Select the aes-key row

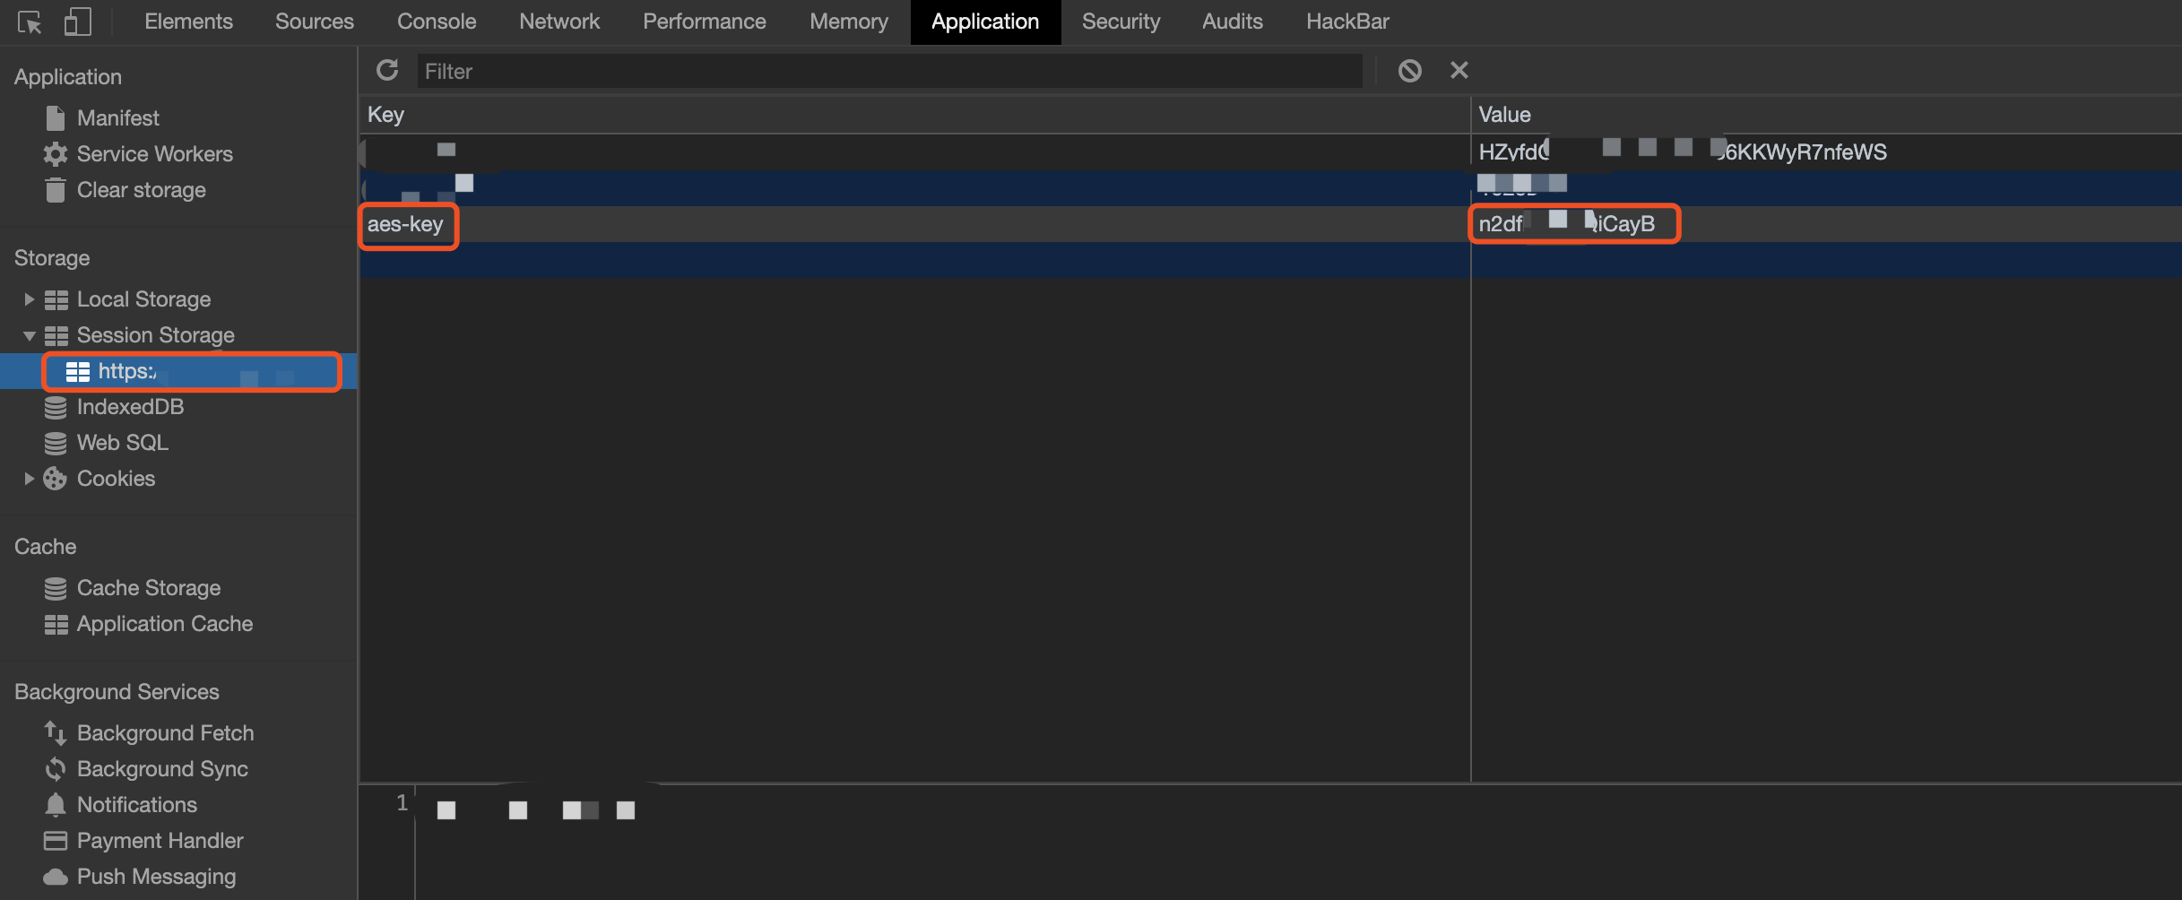[x=406, y=224]
